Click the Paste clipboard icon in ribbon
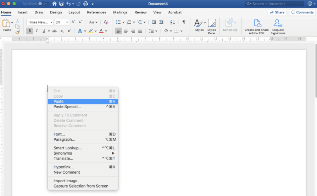 coord(6,23)
